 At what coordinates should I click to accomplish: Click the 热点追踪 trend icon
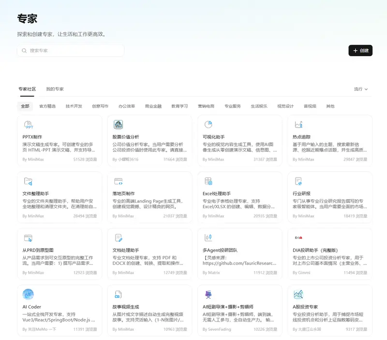298,125
